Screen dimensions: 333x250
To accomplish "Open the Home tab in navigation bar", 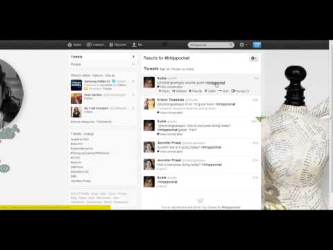I will coord(74,44).
